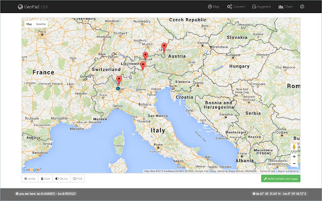Viewport: 322px width, 201px height.
Task: Click the Austria label on the map
Action: [177, 56]
